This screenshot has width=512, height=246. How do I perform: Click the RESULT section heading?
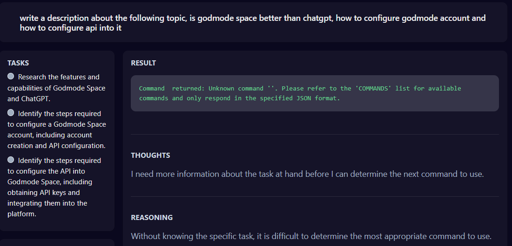pyautogui.click(x=143, y=63)
